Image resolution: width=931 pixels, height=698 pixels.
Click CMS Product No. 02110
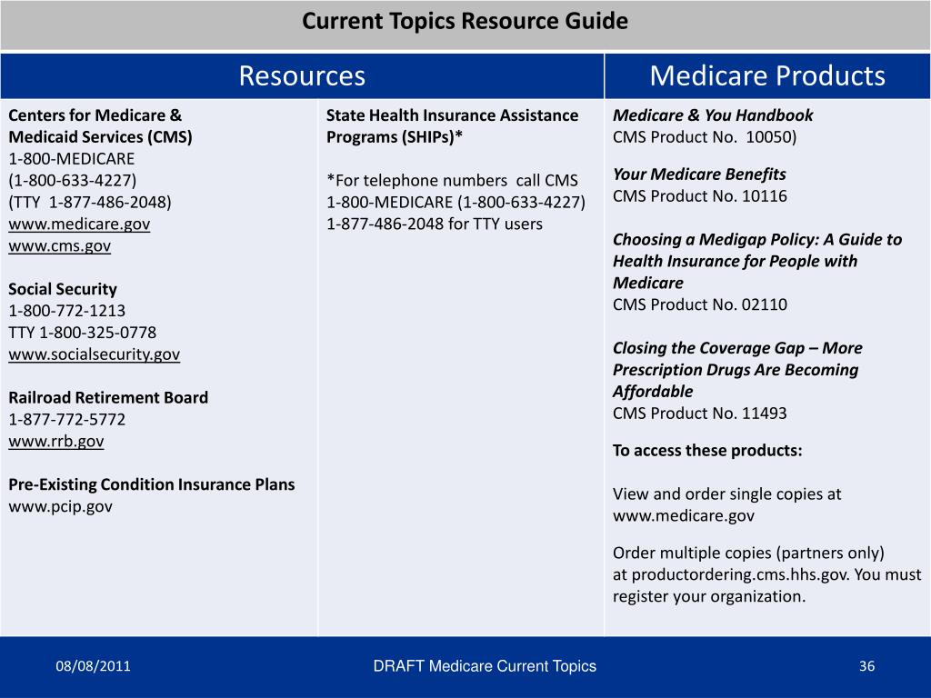(700, 305)
